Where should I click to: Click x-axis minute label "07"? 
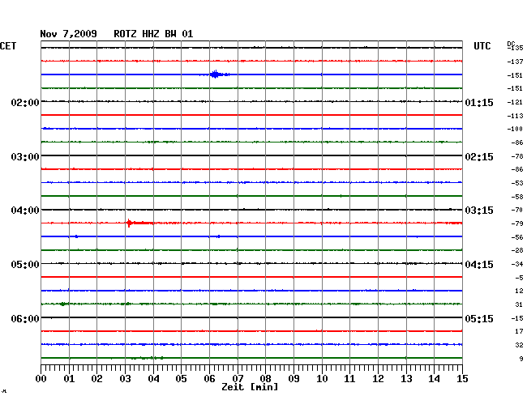click(238, 379)
